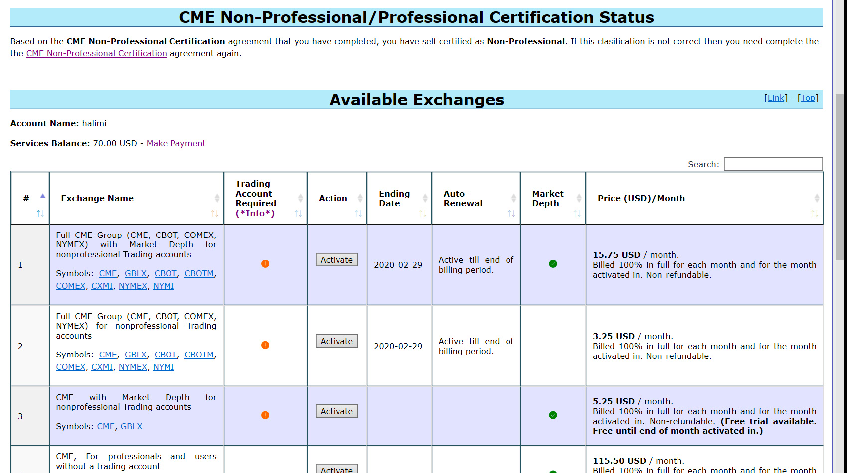This screenshot has width=847, height=473.
Task: Click ending date 2020-02-29 in row 1
Action: click(398, 265)
